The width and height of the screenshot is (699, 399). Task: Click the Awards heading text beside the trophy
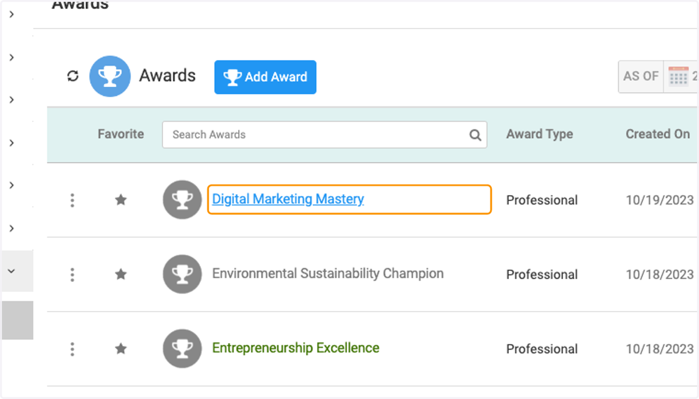click(x=167, y=76)
